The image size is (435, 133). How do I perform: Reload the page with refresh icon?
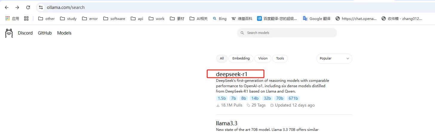(x=28, y=7)
